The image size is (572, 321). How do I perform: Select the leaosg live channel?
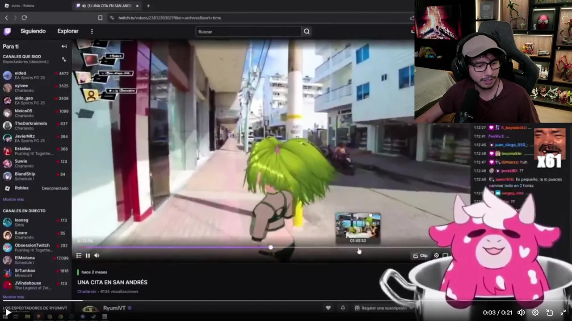click(x=36, y=222)
